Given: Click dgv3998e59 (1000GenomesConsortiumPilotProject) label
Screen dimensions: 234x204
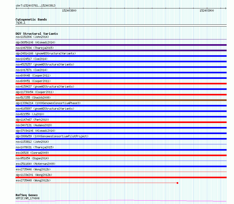Looking at the screenshot, I should [x=52, y=136].
